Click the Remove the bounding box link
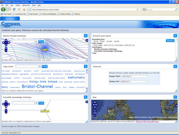Image resolution: width=179 pixels, height=135 pixels. [148, 122]
